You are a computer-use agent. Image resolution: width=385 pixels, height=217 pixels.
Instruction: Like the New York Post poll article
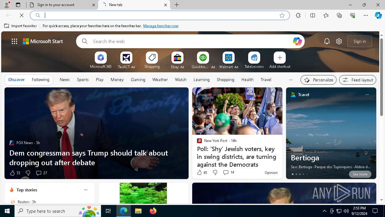[202, 172]
